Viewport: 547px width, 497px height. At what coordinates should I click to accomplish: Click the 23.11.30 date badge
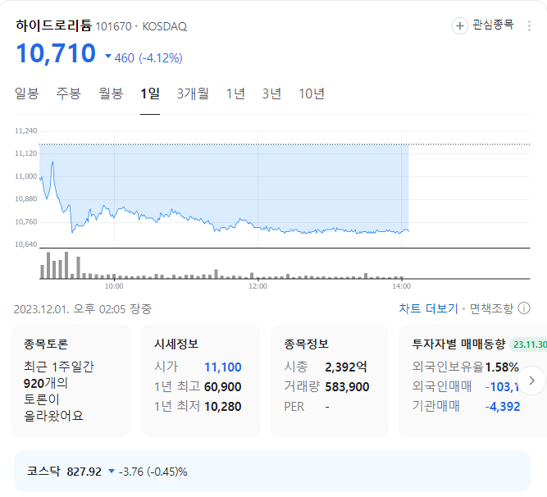coord(530,344)
